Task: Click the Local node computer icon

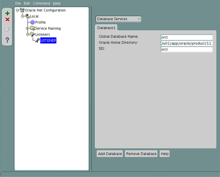Action: click(x=27, y=16)
